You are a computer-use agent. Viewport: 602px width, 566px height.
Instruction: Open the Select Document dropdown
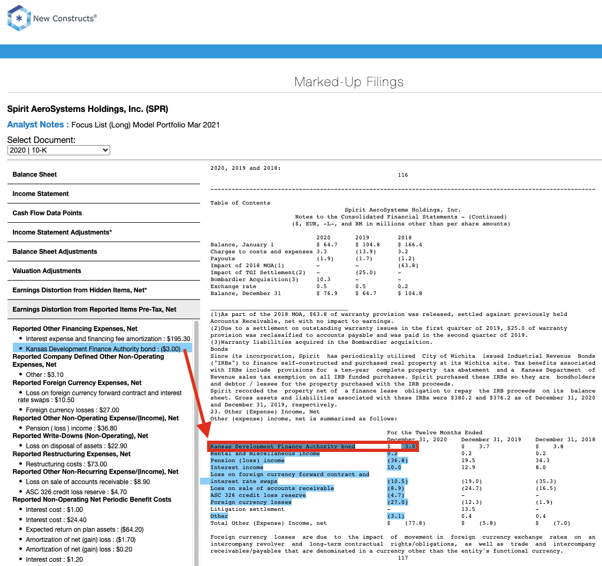pos(59,150)
